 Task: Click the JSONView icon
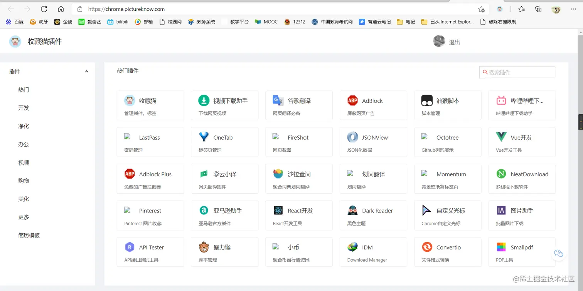click(x=352, y=137)
